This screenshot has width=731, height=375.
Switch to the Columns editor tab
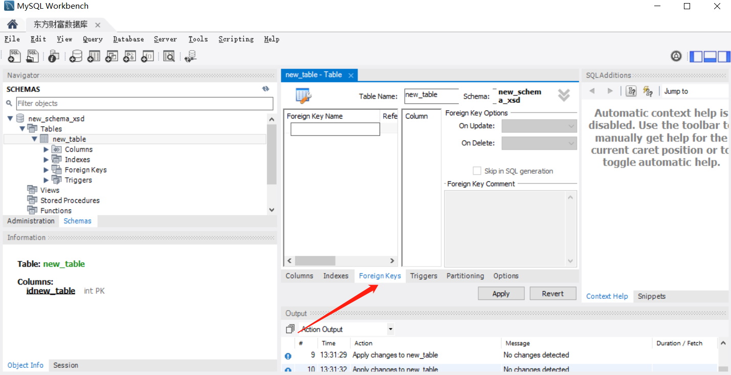pyautogui.click(x=299, y=276)
